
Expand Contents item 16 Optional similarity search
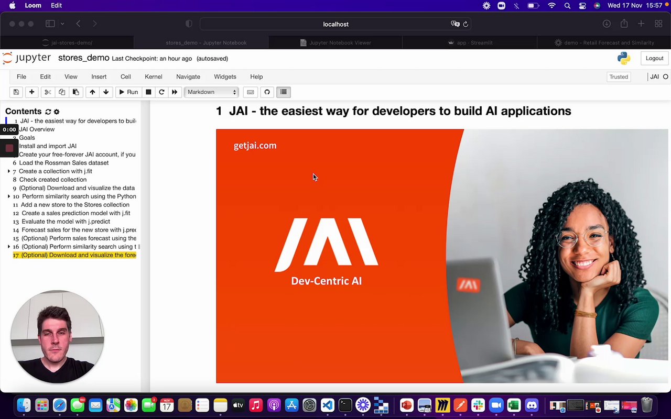[9, 247]
